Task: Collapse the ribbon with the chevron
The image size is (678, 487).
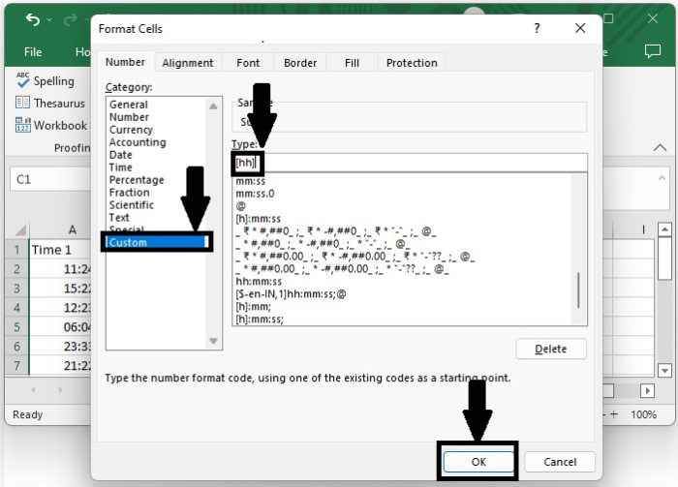Action: click(x=660, y=148)
